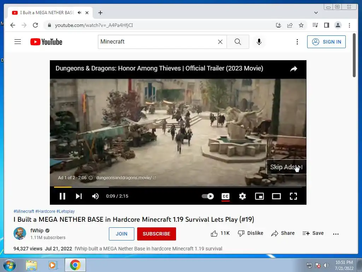This screenshot has width=362, height=272.
Task: Open fWhip channel name link
Action: coord(37,230)
